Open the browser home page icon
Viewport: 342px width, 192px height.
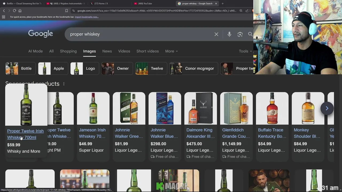click(x=20, y=11)
